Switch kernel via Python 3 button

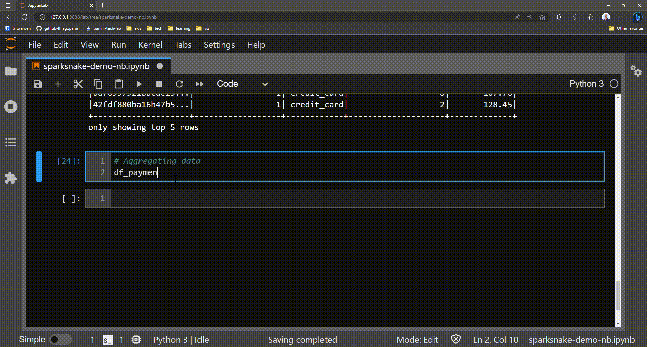(586, 84)
